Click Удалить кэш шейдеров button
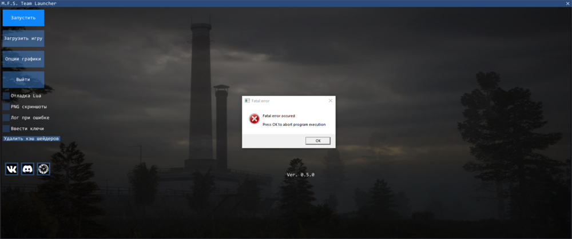 click(31, 139)
